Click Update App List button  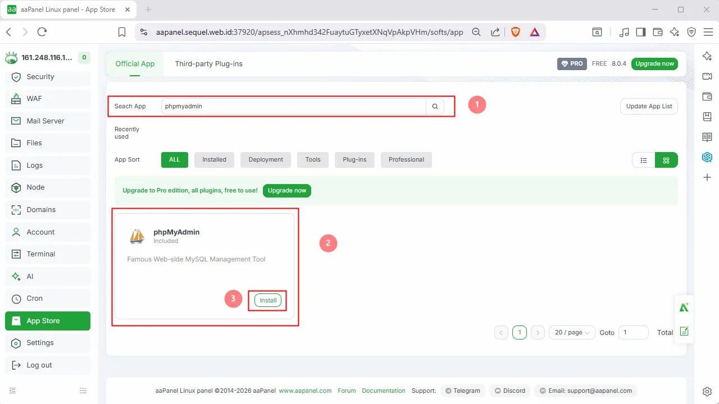click(x=649, y=106)
